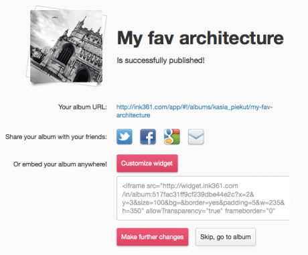The width and height of the screenshot is (308, 255).
Task: Select Skip, go to album
Action: (x=226, y=237)
